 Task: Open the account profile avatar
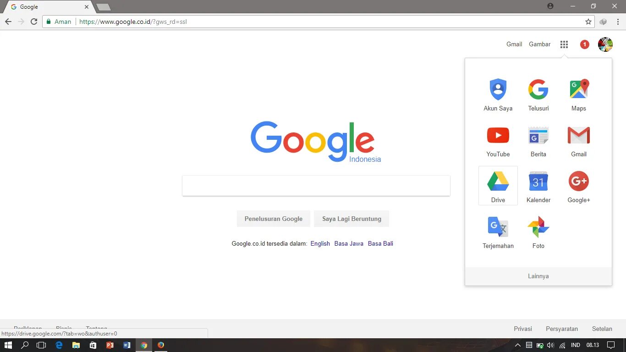[605, 44]
